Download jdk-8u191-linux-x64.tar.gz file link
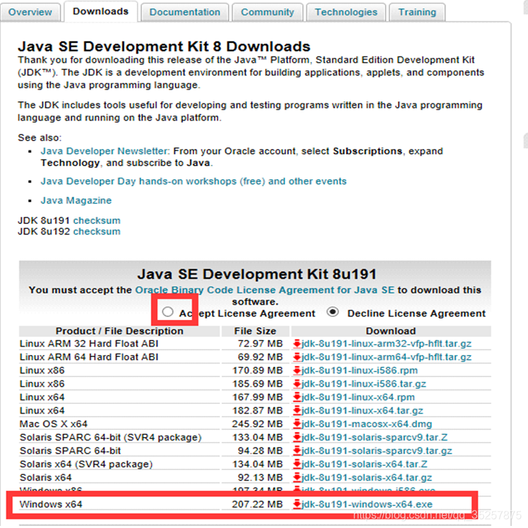 coord(362,411)
